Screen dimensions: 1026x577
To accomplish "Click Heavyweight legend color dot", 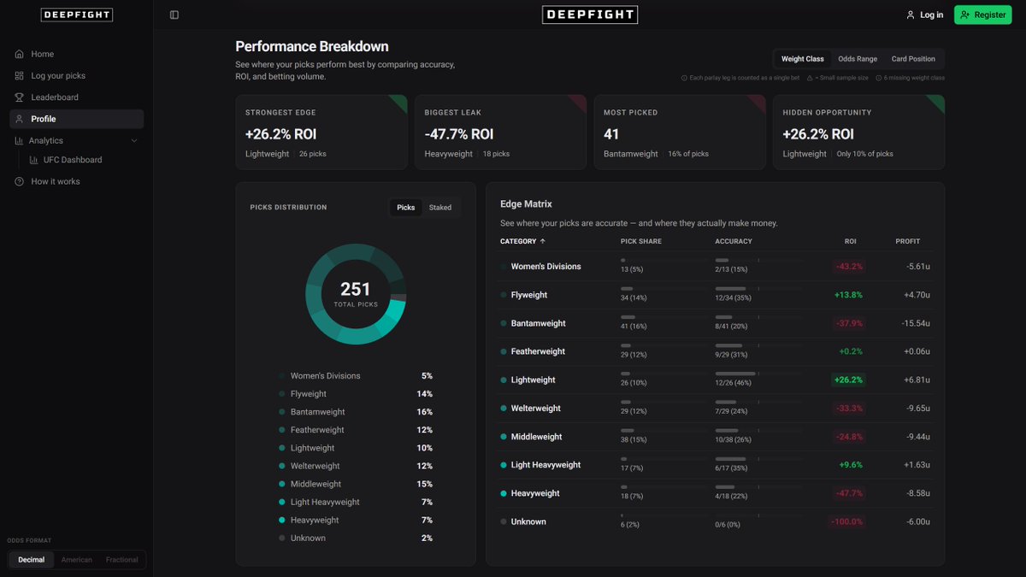I will pyautogui.click(x=282, y=520).
